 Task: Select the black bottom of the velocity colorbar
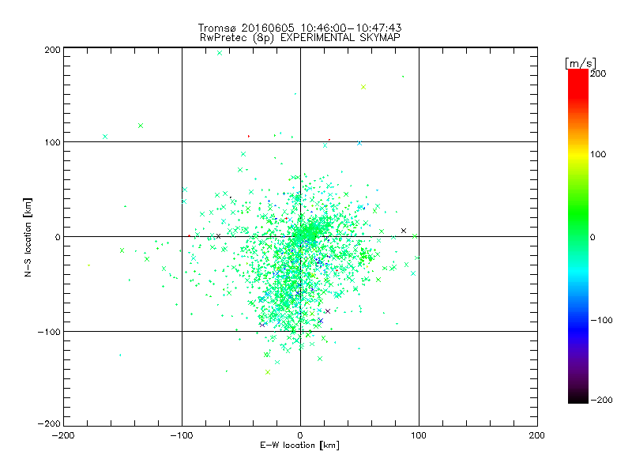tap(577, 397)
